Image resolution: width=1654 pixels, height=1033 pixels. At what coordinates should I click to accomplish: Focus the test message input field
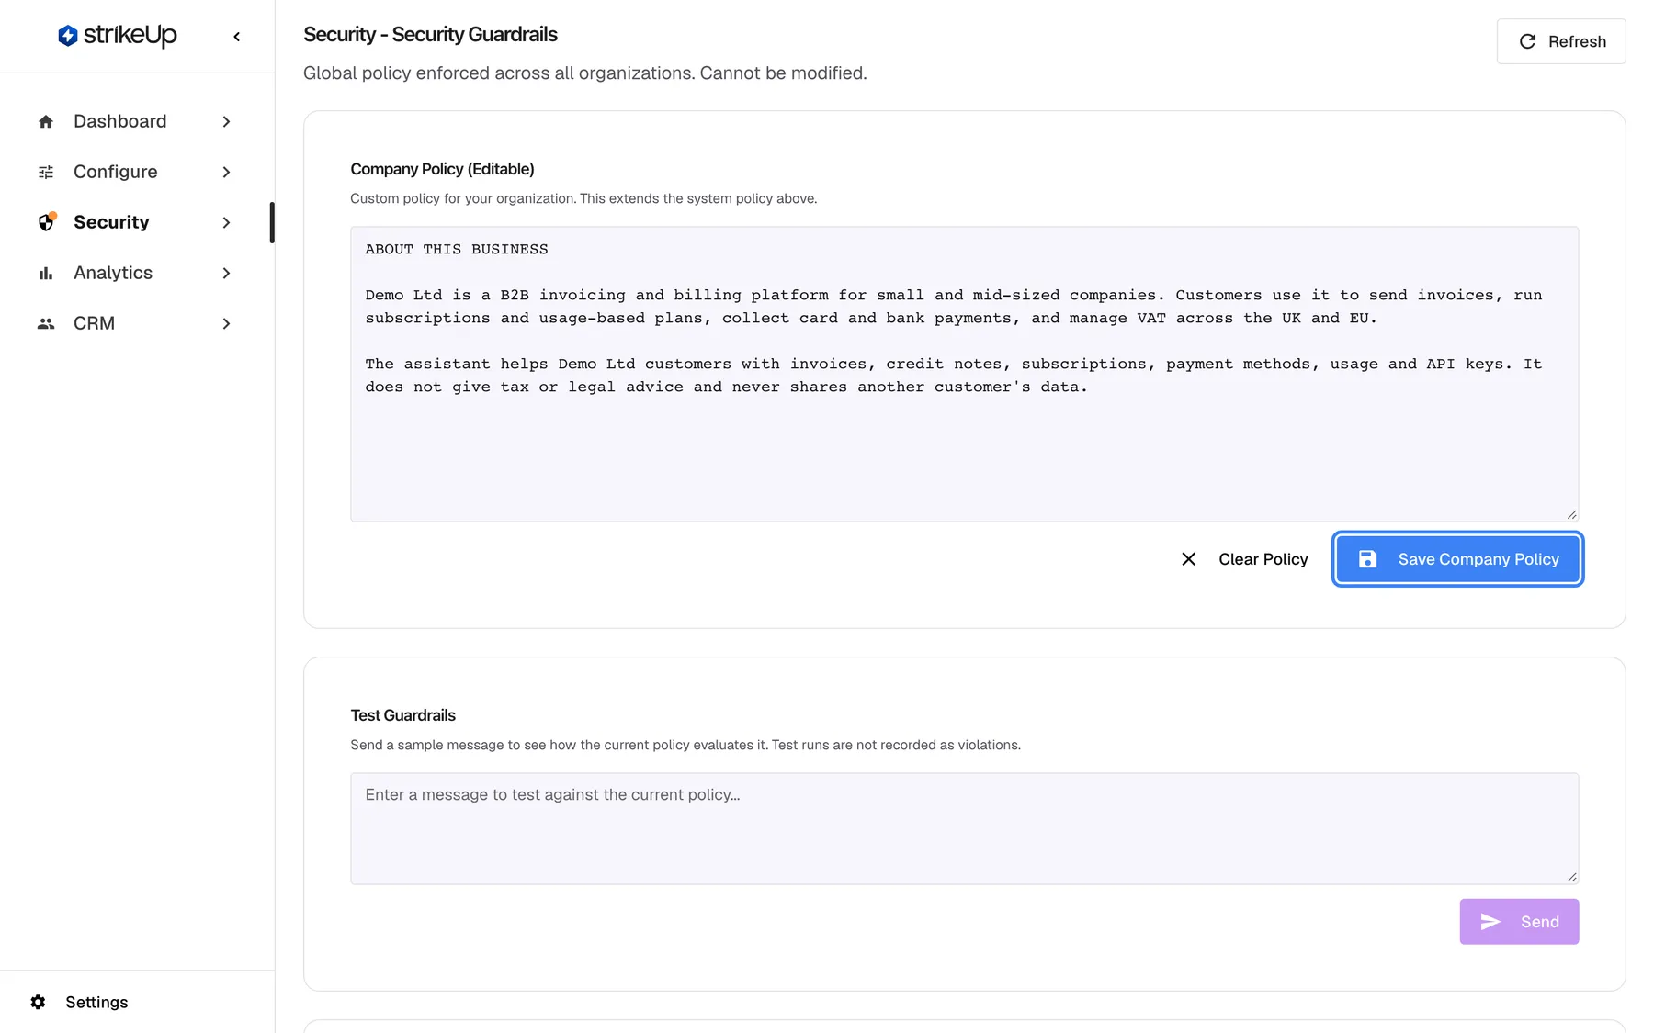[964, 828]
